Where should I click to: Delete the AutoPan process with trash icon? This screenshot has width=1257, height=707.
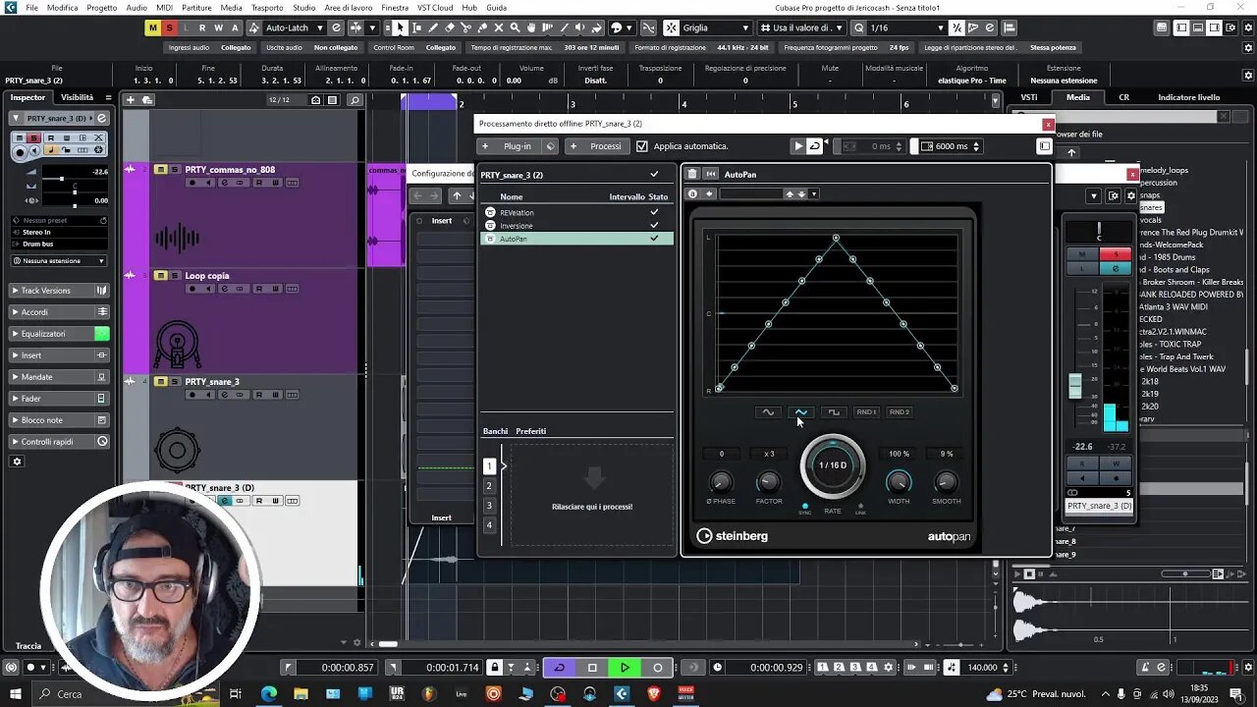click(x=692, y=174)
